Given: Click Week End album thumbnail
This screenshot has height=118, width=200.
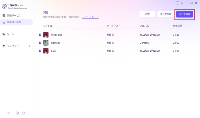Looking at the screenshot, I should click(46, 35).
